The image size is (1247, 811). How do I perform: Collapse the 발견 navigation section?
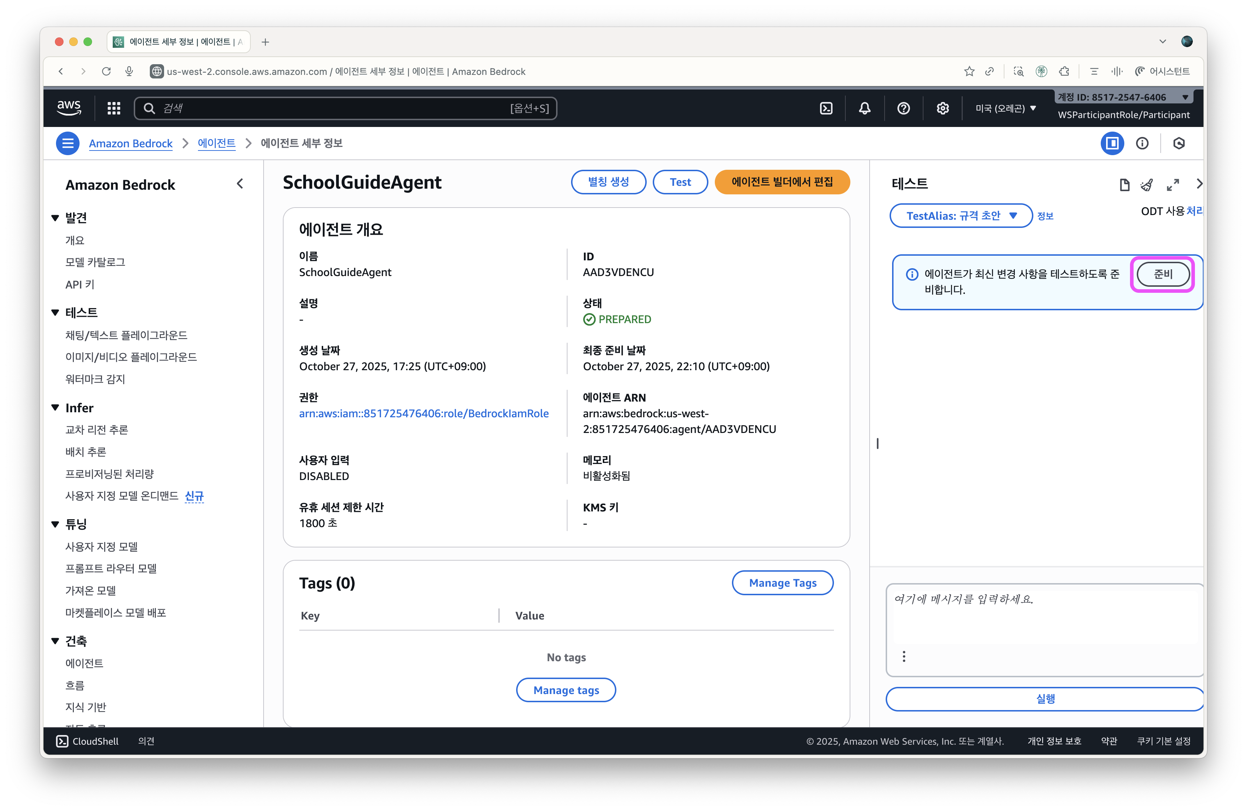click(x=55, y=218)
